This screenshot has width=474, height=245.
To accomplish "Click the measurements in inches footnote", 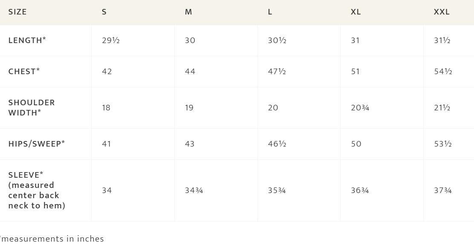I will tap(52, 239).
